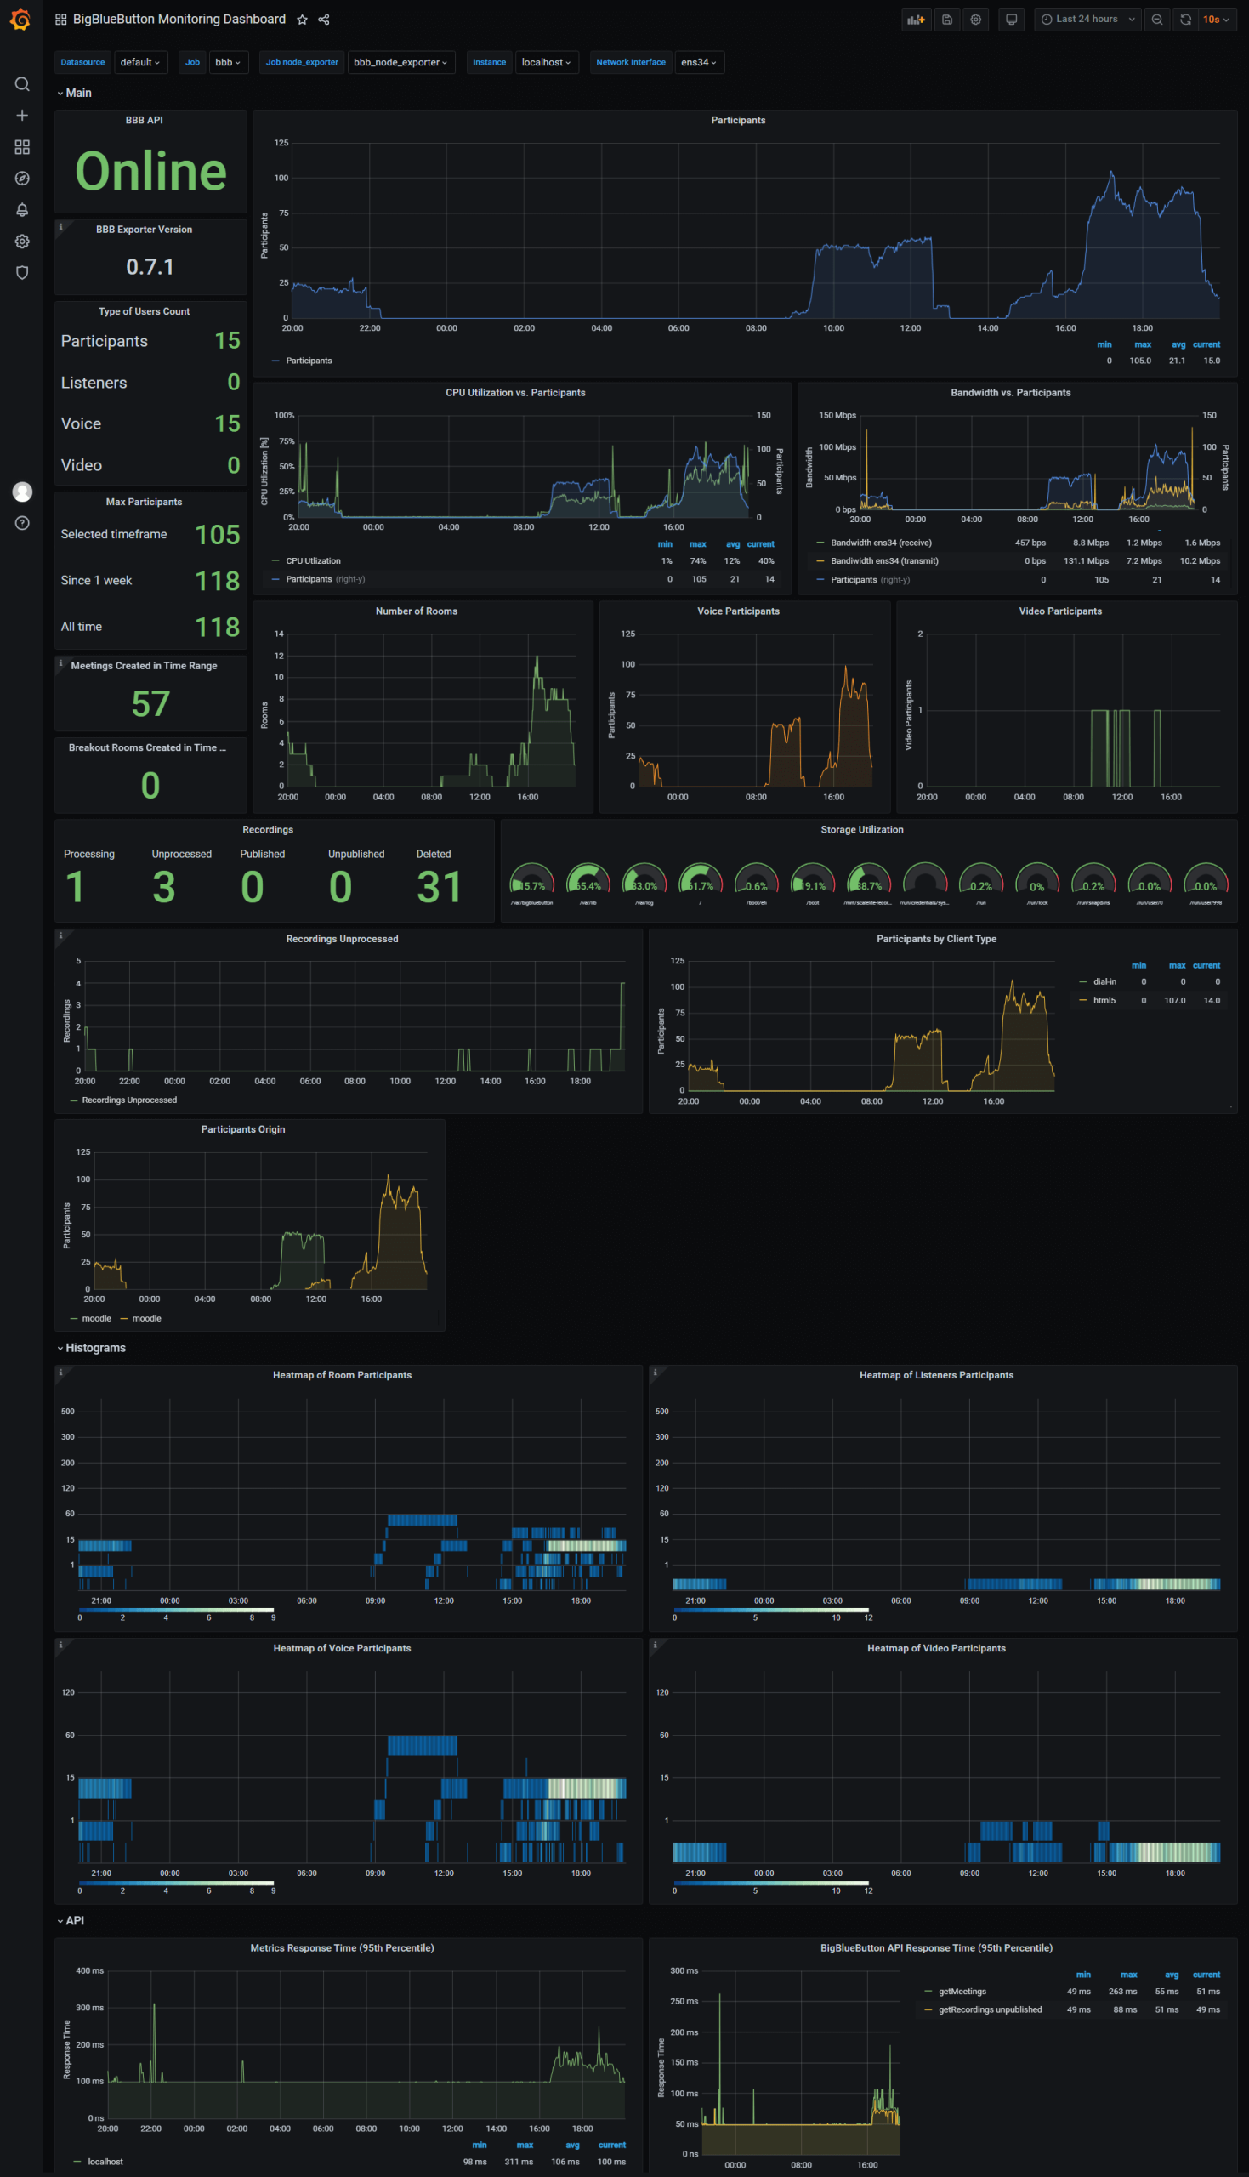Open Storage Utilization panel title menu
Viewport: 1249px width, 2177px height.
click(x=861, y=830)
